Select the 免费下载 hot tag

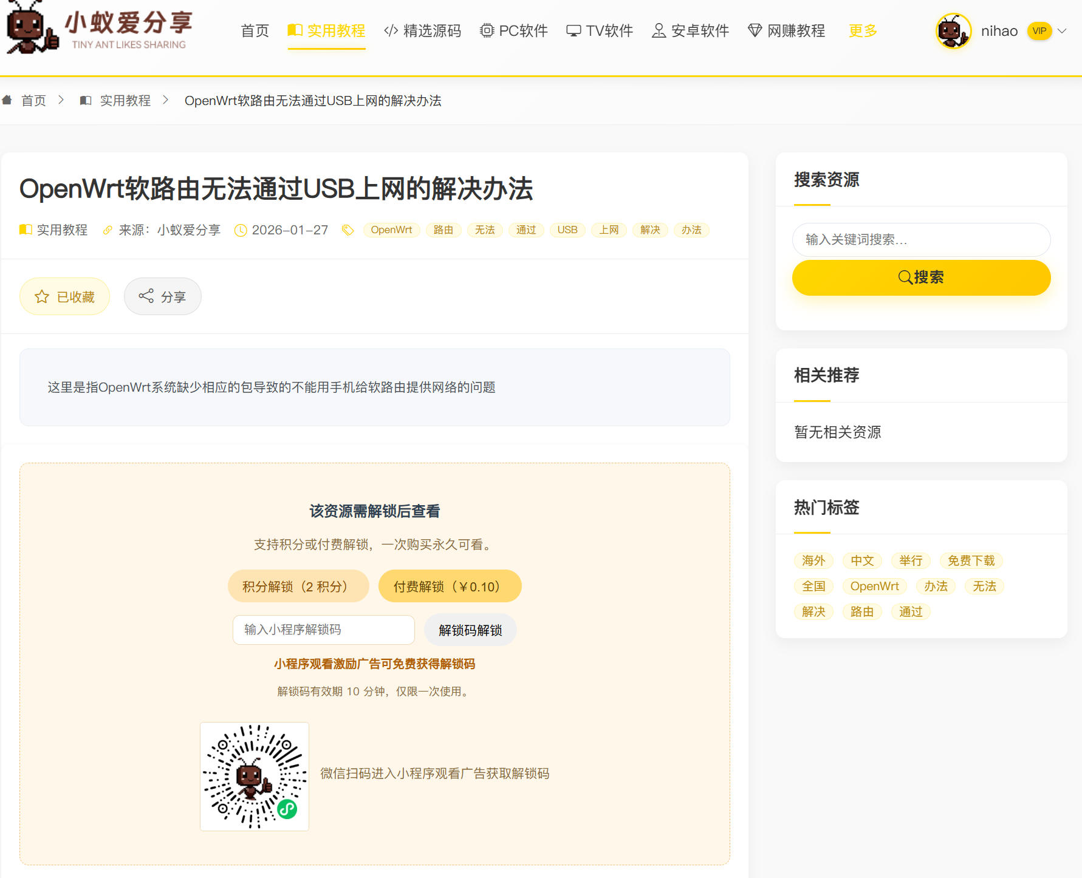coord(971,560)
